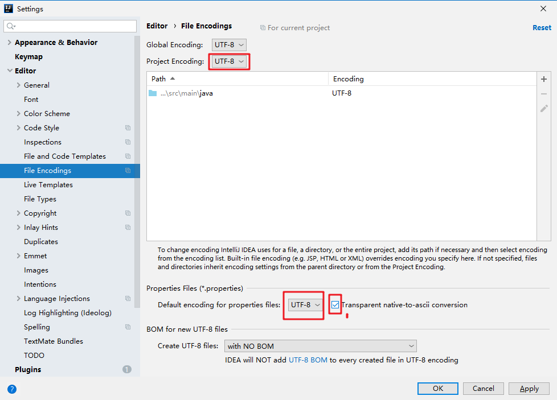Select TODO in the settings tree
Screen dimensions: 557x400
34,355
